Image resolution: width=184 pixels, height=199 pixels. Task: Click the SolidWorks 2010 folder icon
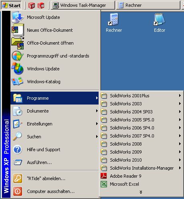104,160
